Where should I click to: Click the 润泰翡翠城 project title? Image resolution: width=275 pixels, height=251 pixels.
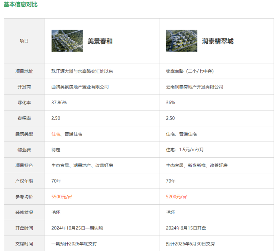pos(218,41)
